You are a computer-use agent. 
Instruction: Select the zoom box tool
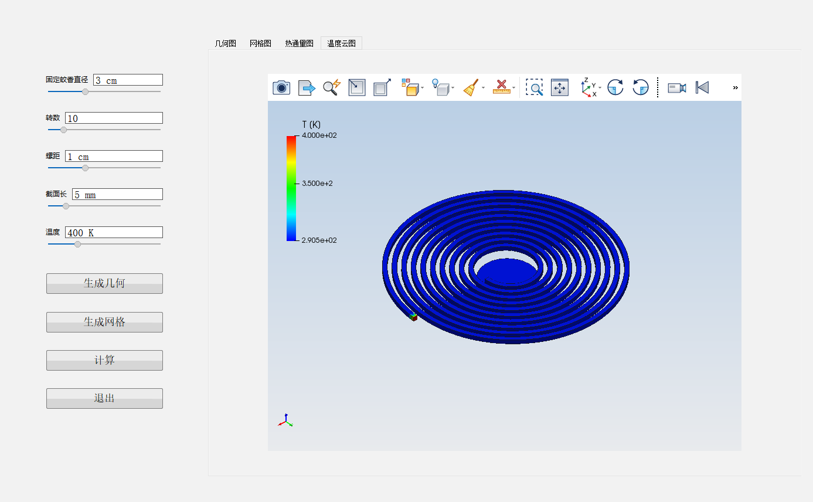tap(534, 87)
